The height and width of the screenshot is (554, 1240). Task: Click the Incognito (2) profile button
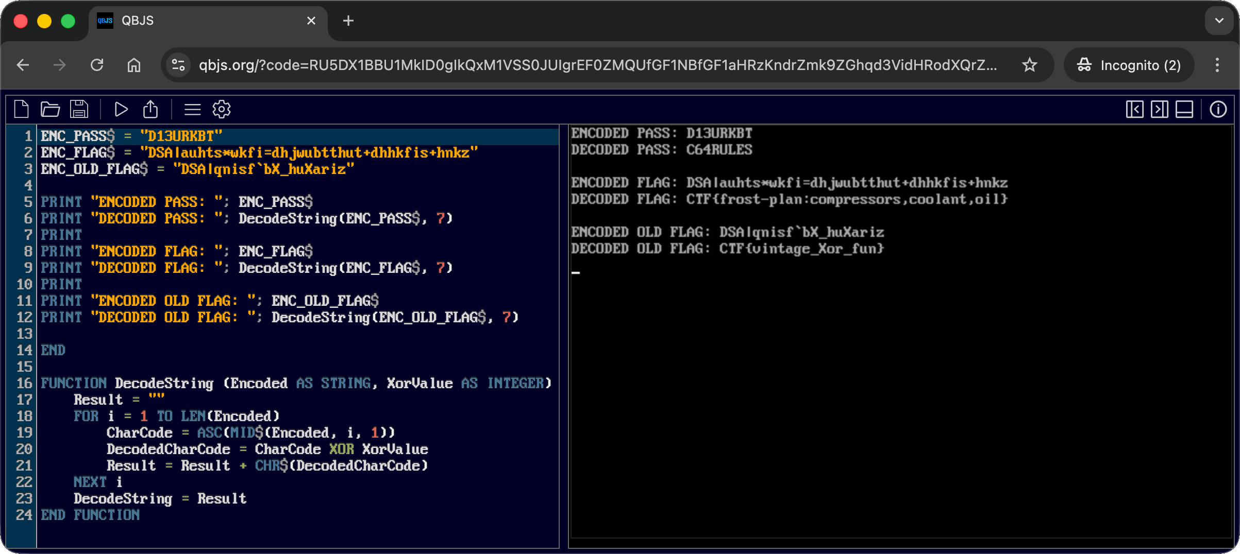[x=1129, y=65]
